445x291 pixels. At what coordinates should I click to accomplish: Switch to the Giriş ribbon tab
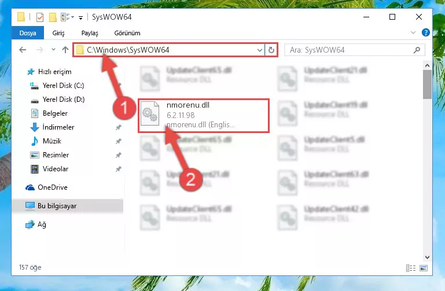(x=58, y=33)
